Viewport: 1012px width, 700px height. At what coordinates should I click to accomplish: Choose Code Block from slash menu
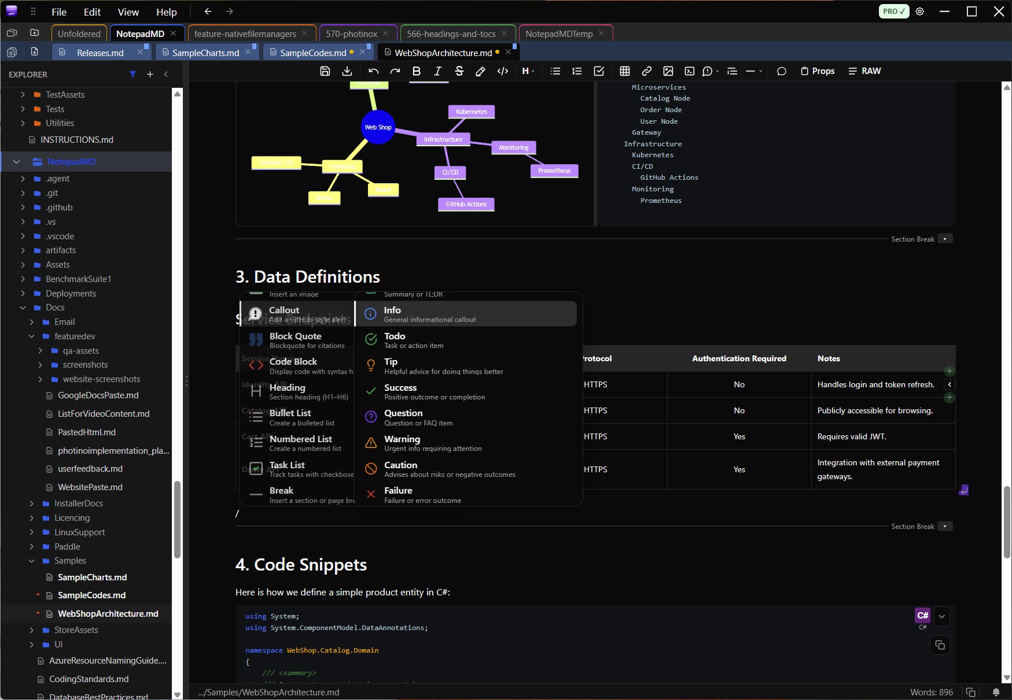[x=297, y=365]
